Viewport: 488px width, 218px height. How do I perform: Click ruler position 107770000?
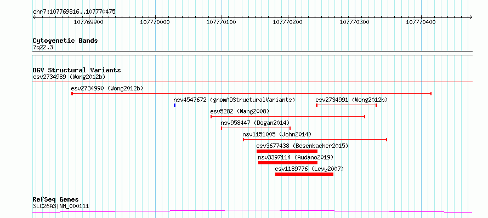(x=155, y=22)
